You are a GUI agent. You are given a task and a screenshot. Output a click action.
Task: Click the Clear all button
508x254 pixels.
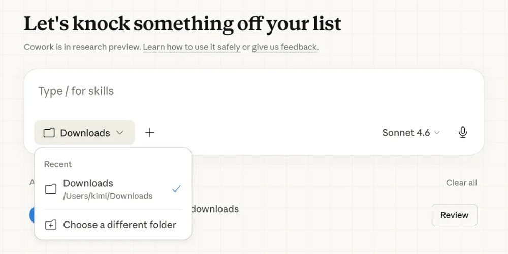(461, 183)
